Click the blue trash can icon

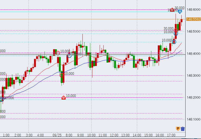tap(183, 129)
